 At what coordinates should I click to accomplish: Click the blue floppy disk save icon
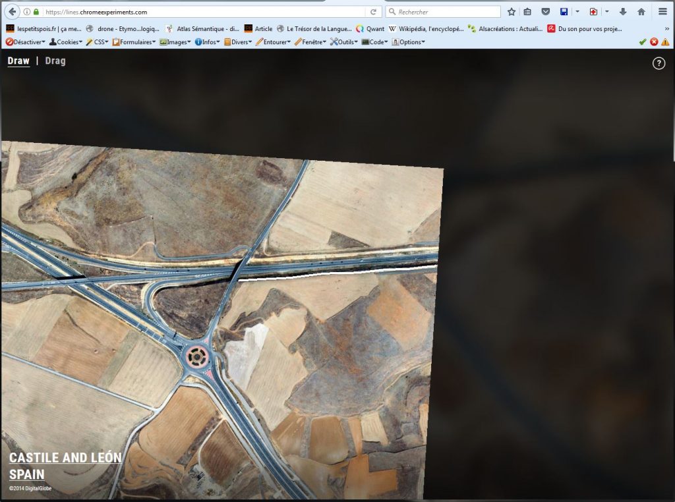click(x=564, y=12)
